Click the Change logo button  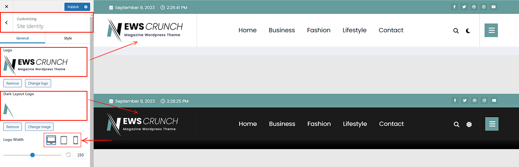tap(38, 83)
